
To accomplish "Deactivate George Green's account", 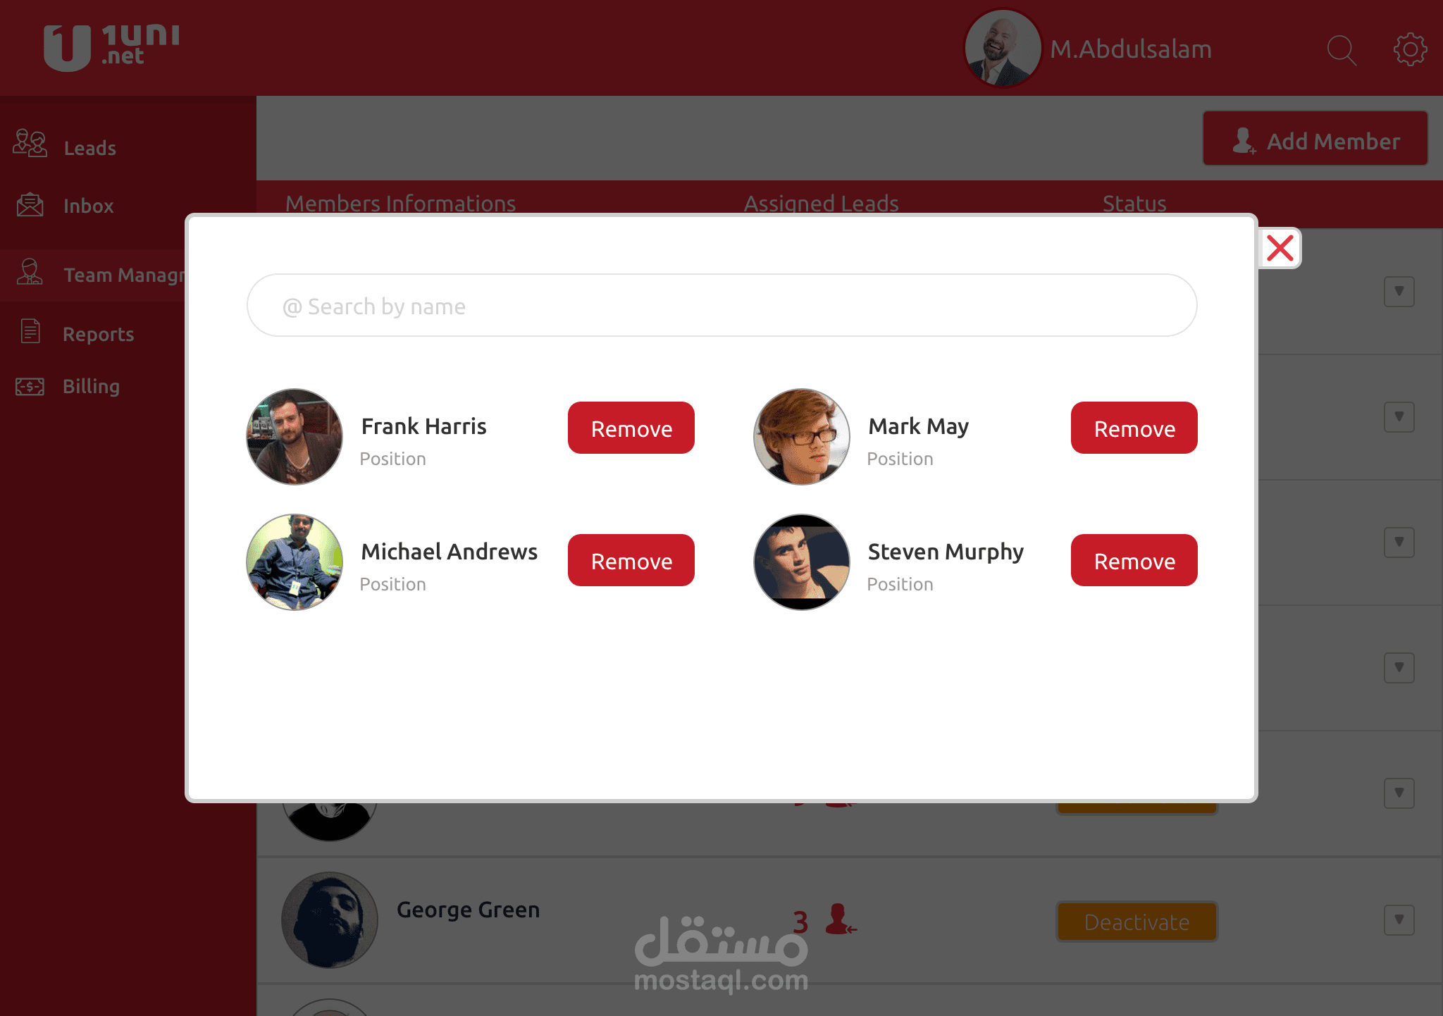I will click(1137, 922).
